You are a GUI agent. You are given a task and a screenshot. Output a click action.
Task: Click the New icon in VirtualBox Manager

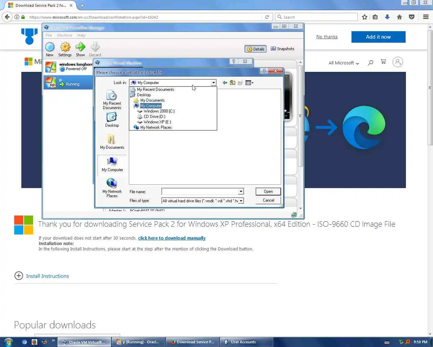[50, 49]
